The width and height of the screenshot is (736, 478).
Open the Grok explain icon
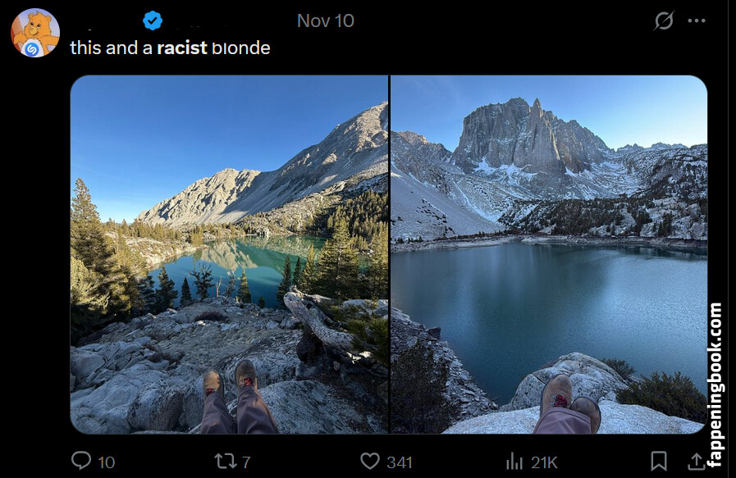tap(663, 21)
